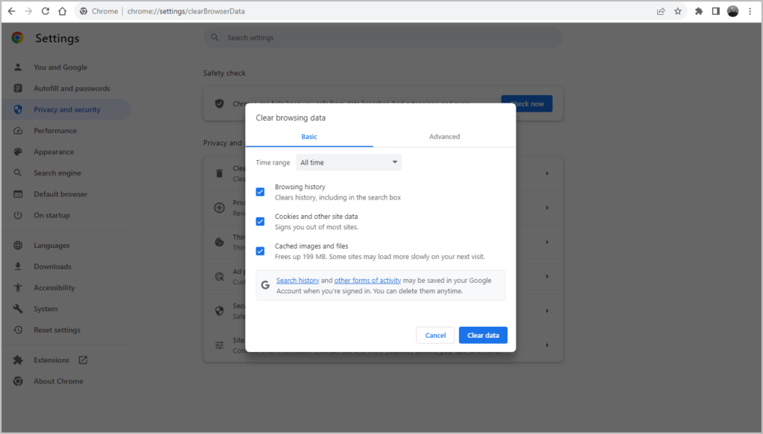Viewport: 763px width, 434px height.
Task: Click the trash icon in Privacy list
Action: click(x=220, y=173)
